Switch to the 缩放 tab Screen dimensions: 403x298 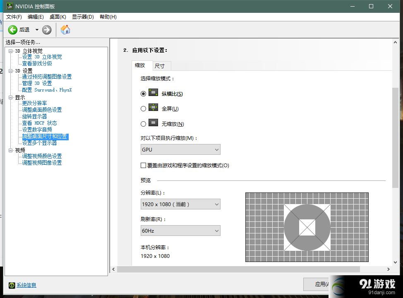pos(142,65)
